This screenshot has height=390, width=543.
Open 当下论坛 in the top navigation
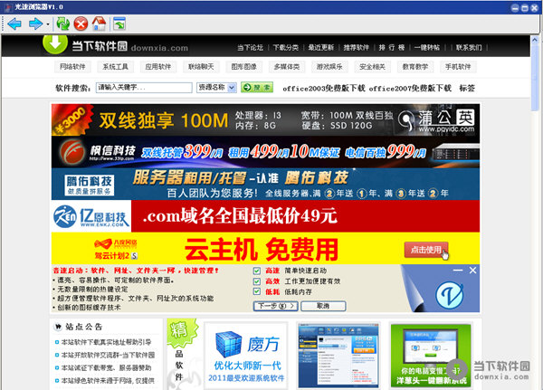(251, 47)
